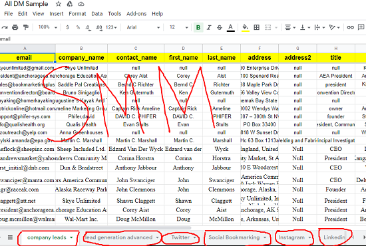Image resolution: width=366 pixels, height=246 pixels.
Task: Open the Insert menu
Action: (x=57, y=14)
